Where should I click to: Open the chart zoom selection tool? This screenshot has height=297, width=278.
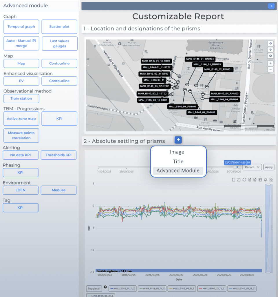click(234, 180)
